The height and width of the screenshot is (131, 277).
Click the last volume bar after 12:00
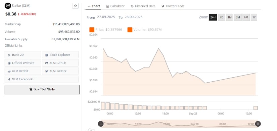pos(256,108)
